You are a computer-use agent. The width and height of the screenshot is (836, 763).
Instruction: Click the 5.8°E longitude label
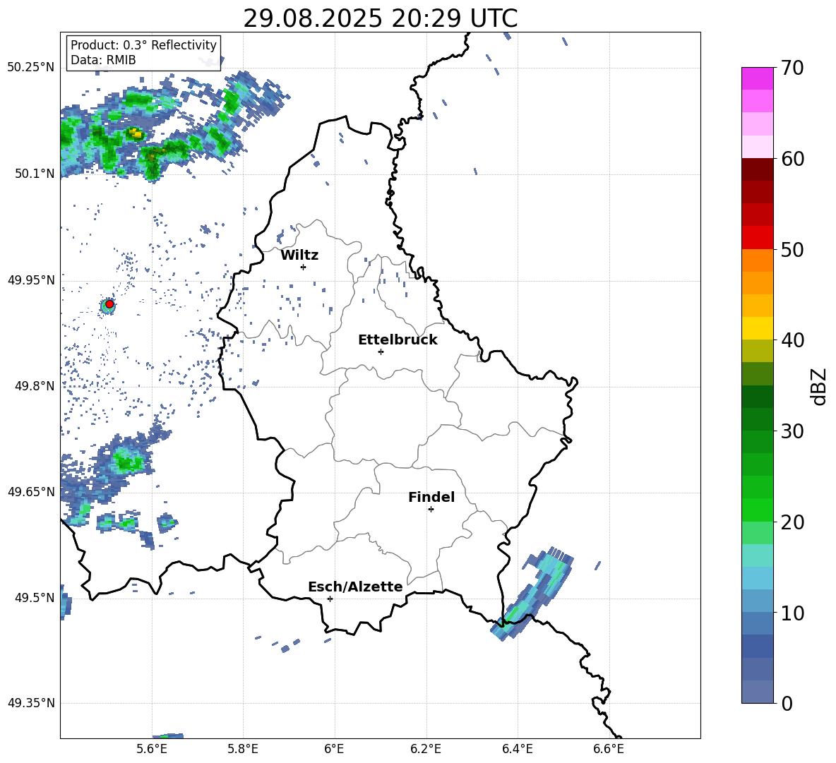coord(243,749)
